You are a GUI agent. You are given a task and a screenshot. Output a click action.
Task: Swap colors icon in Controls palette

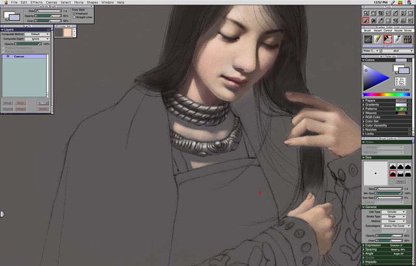point(6,19)
